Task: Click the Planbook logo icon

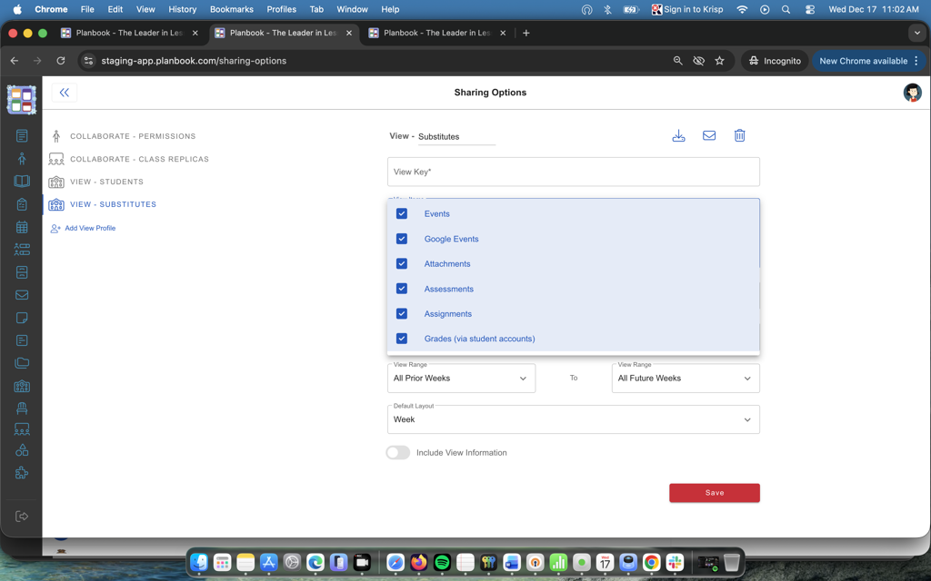Action: click(22, 99)
